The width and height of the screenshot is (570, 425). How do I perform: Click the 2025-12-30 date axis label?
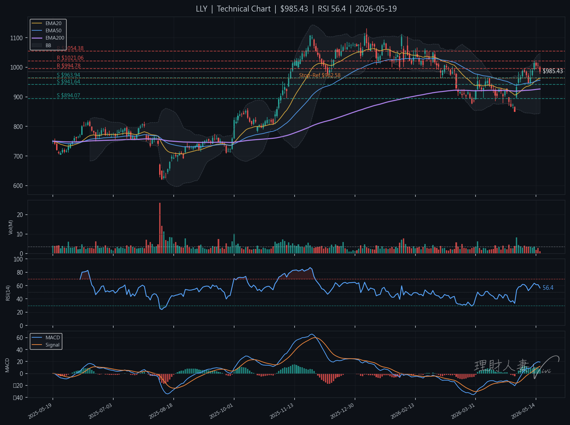(342, 411)
